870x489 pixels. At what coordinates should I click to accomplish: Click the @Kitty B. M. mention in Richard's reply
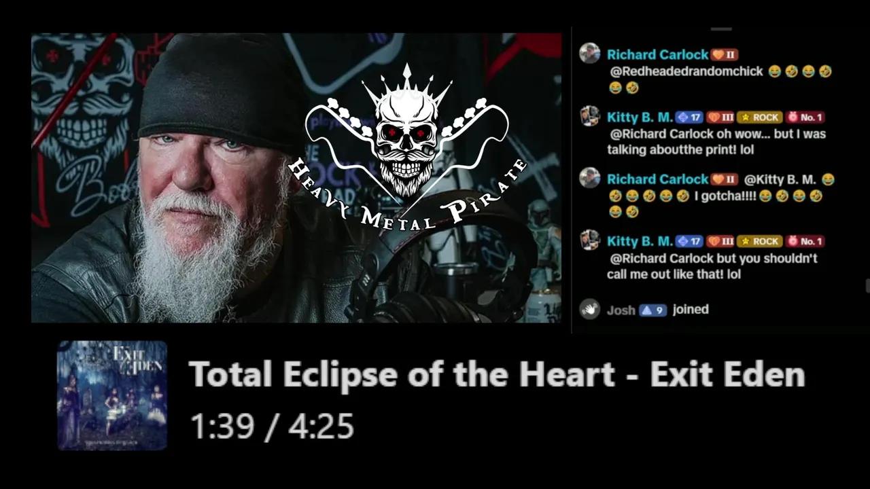780,179
